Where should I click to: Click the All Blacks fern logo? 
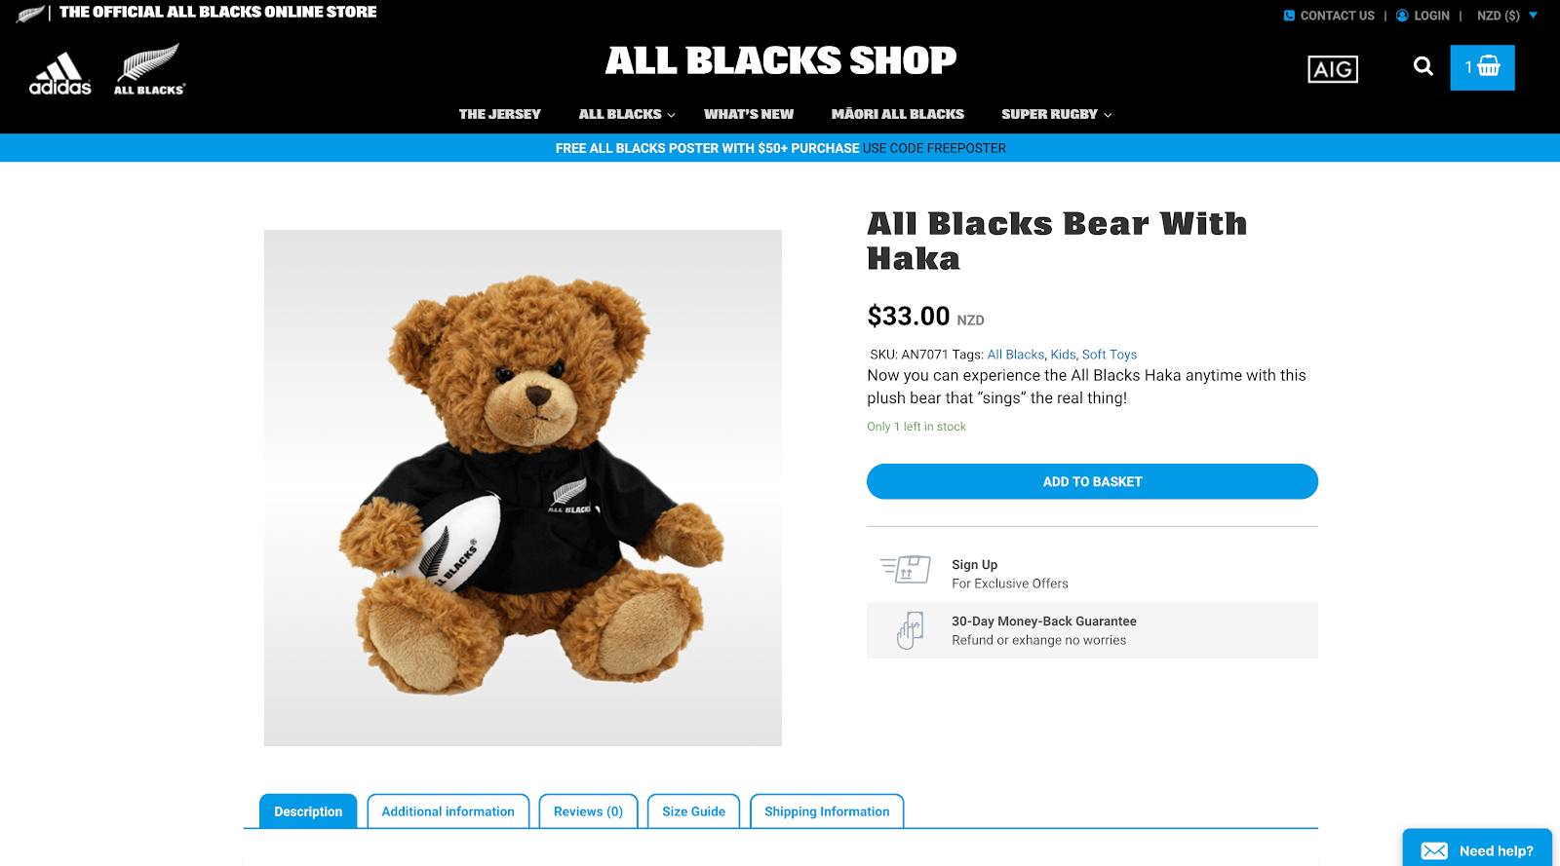point(149,69)
